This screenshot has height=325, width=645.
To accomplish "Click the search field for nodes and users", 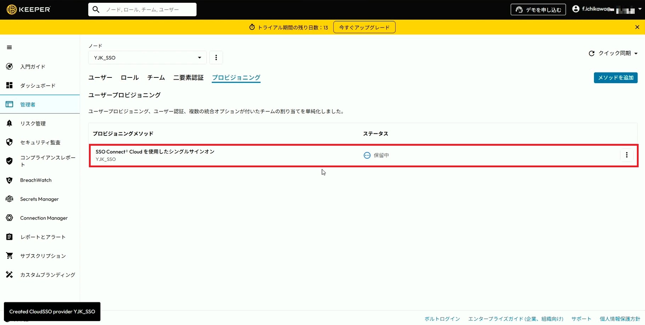I will point(142,10).
